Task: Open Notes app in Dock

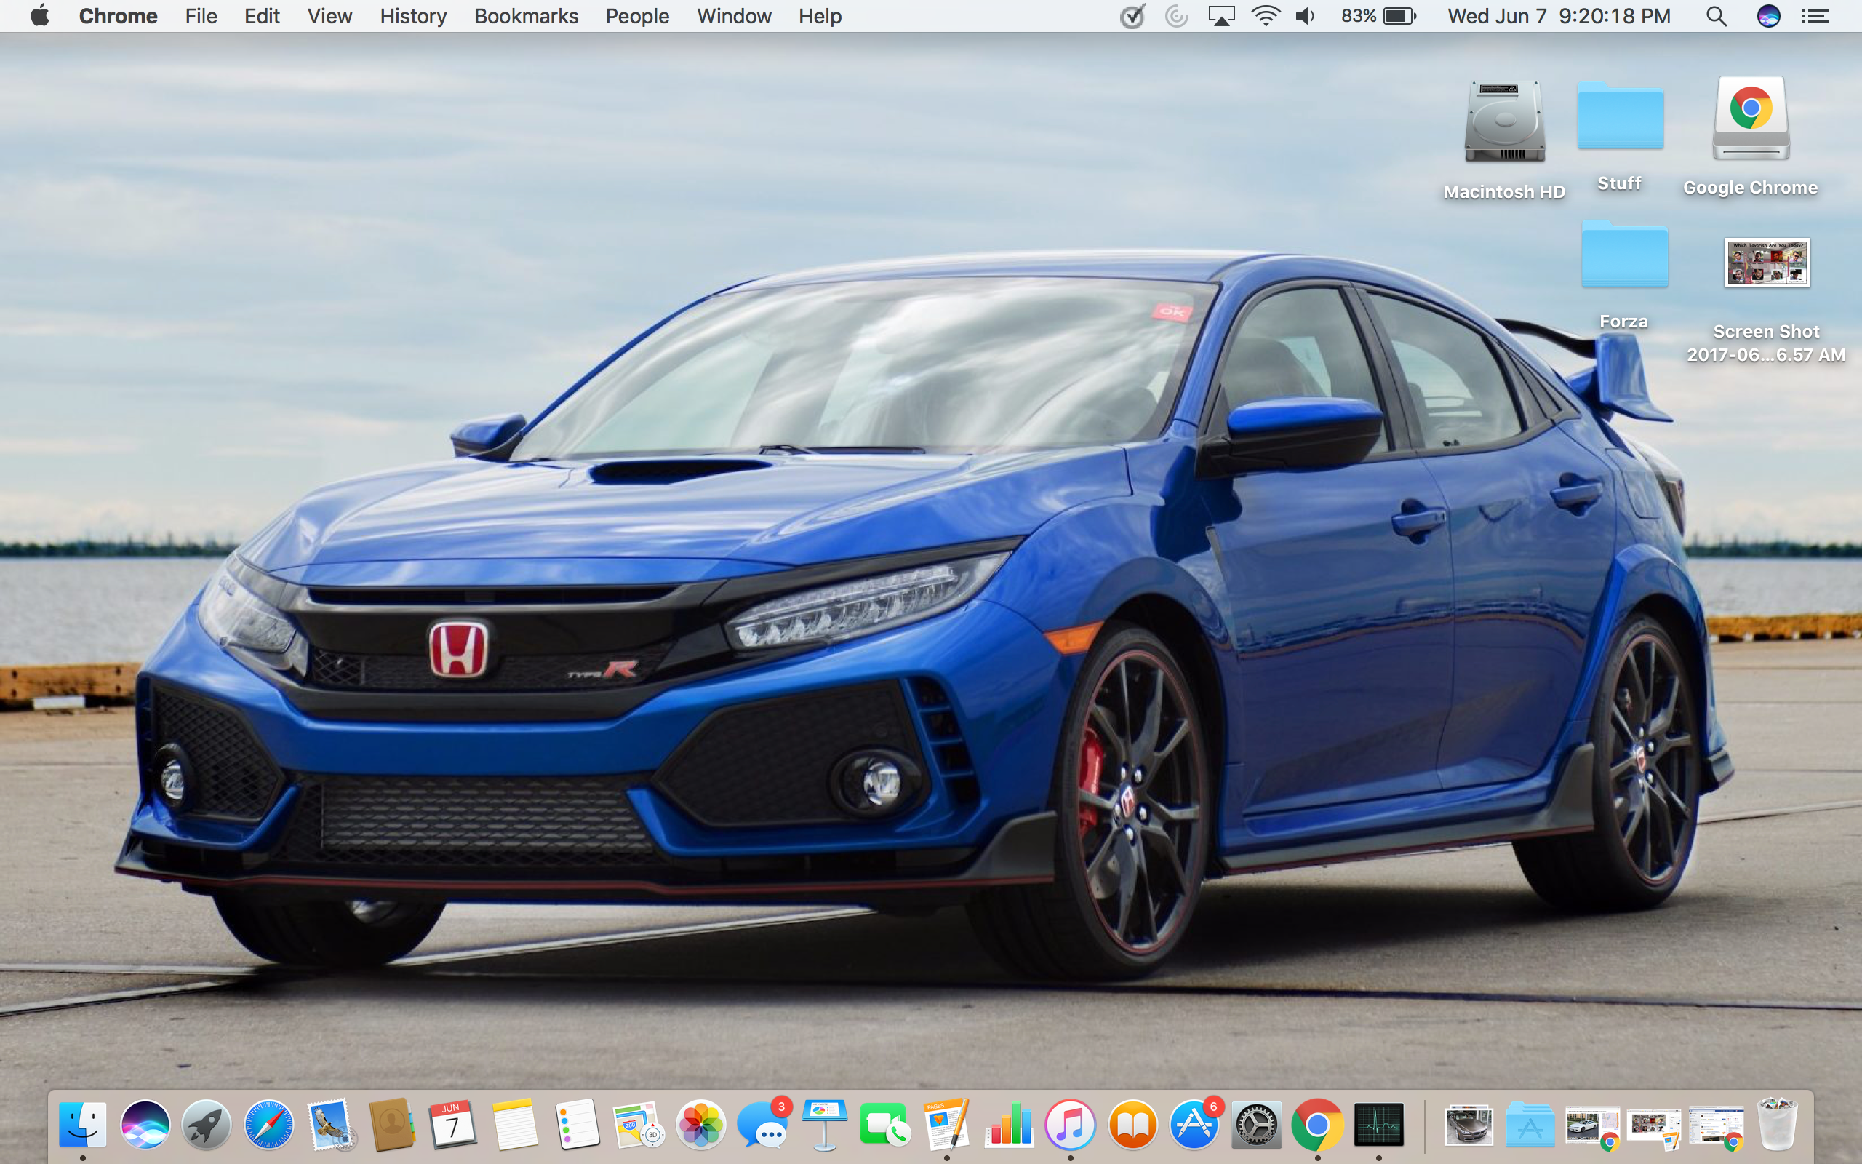Action: (x=515, y=1125)
